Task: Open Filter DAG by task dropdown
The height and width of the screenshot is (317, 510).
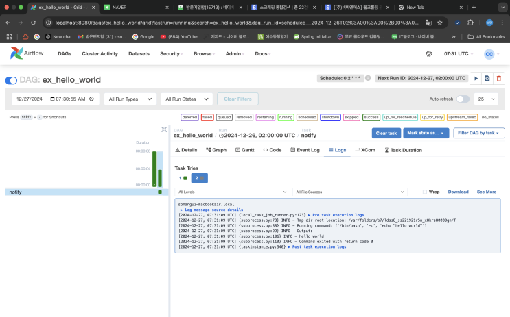Action: click(479, 133)
